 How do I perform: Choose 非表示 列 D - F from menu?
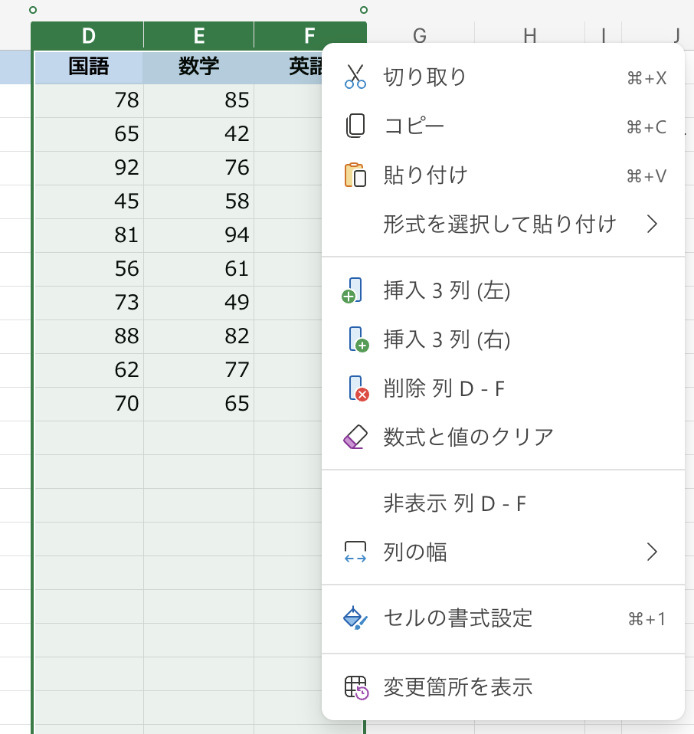(x=454, y=503)
